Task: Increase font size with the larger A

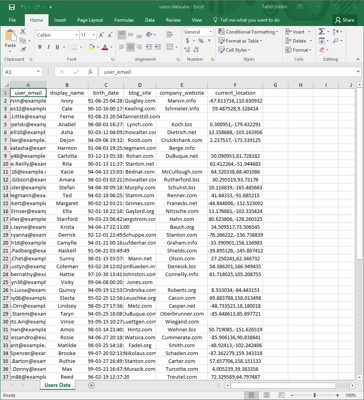Action: (x=101, y=35)
